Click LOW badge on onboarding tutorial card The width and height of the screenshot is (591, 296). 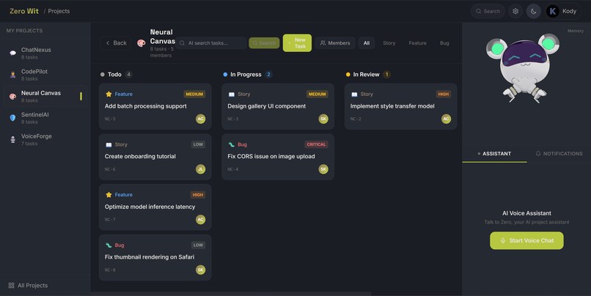pyautogui.click(x=198, y=144)
